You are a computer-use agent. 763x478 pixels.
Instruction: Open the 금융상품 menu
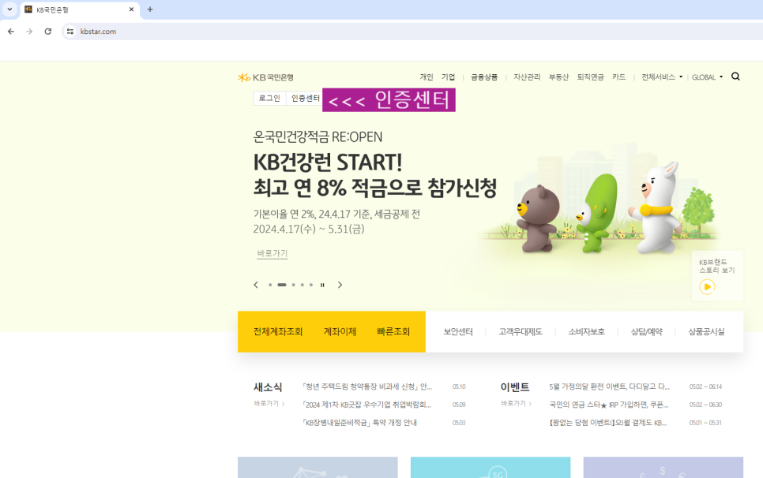point(484,77)
